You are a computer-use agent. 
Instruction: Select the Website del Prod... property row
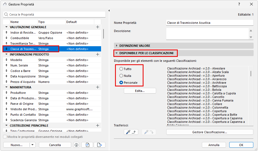coord(52,109)
